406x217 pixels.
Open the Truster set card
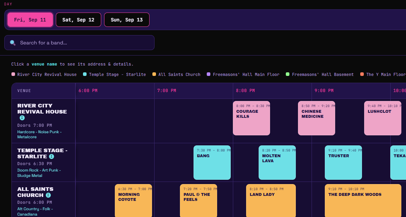tap(343, 163)
